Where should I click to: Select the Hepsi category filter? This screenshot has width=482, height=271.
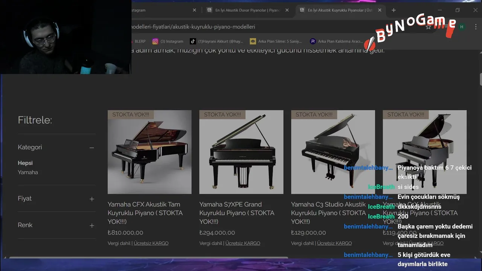(x=25, y=163)
